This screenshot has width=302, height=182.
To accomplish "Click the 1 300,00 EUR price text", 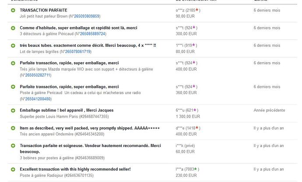I will [x=188, y=116].
